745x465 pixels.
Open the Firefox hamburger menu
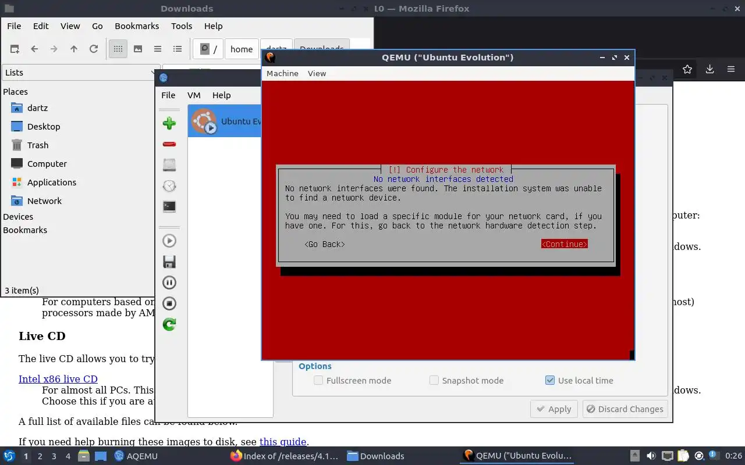(x=731, y=69)
